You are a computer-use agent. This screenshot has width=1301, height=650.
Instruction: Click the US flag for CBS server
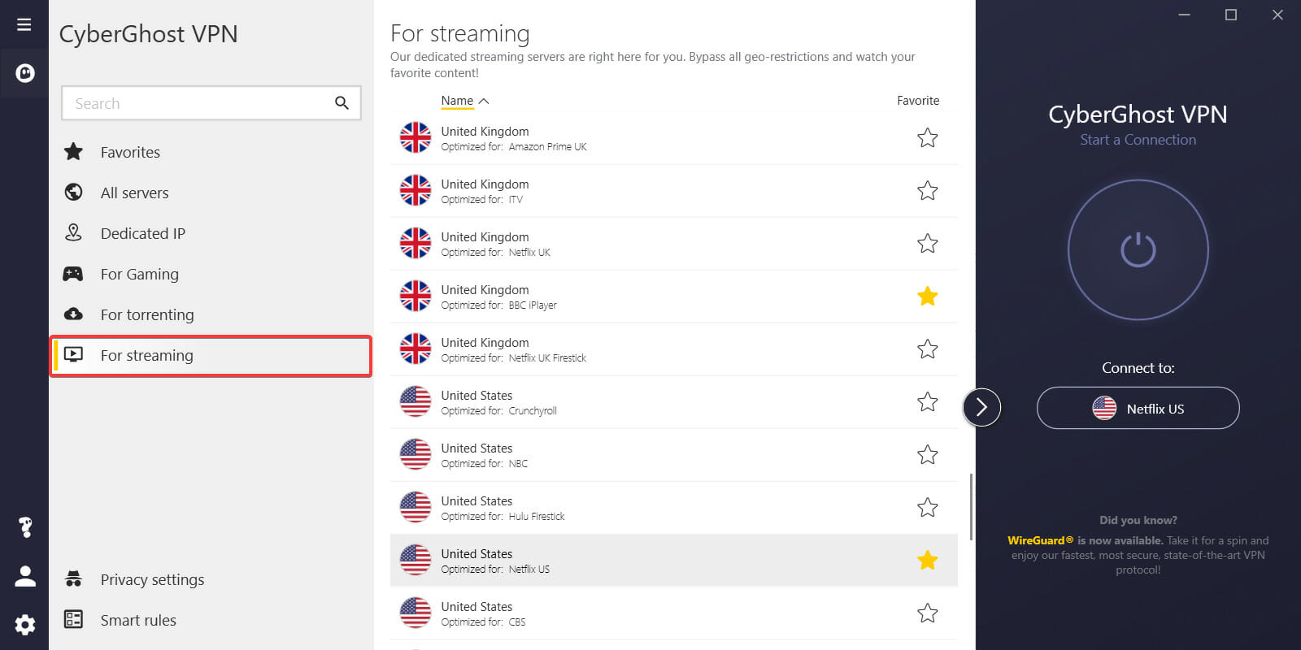[416, 613]
